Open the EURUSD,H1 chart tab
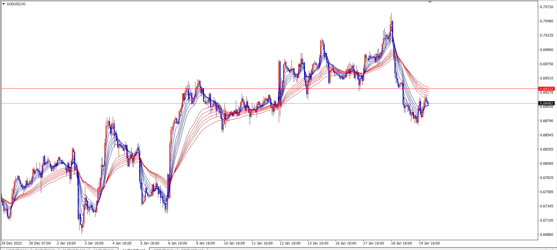Image resolution: width=557 pixels, height=250 pixels. (x=74, y=249)
